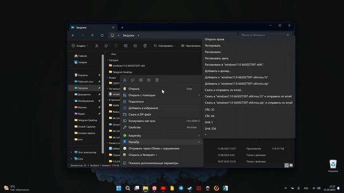Select Копировать как путь
Image resolution: width=344 pixels, height=193 pixels.
coord(161,121)
